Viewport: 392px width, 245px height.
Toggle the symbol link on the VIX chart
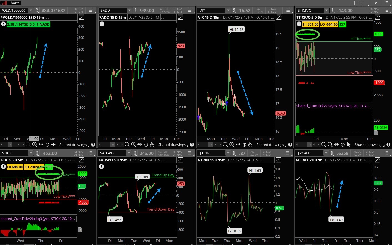point(234,10)
